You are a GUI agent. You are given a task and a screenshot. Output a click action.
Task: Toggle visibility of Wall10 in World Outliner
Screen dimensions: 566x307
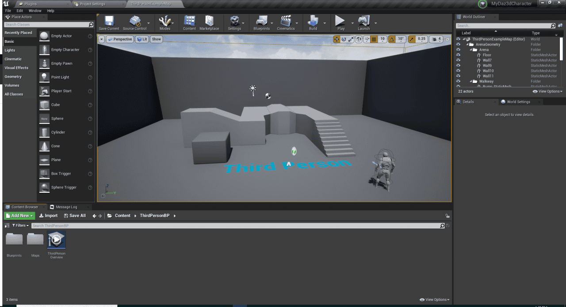coord(458,71)
